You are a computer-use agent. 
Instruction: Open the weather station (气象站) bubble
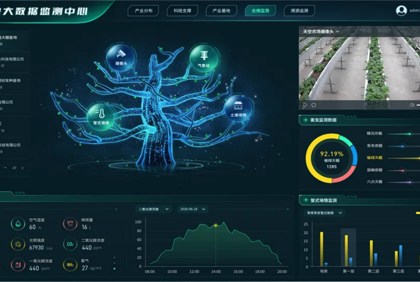(204, 58)
